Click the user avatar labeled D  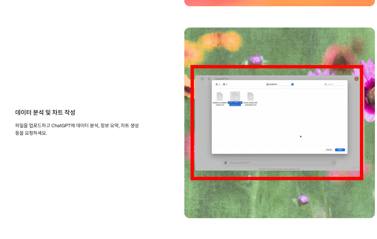(x=356, y=79)
